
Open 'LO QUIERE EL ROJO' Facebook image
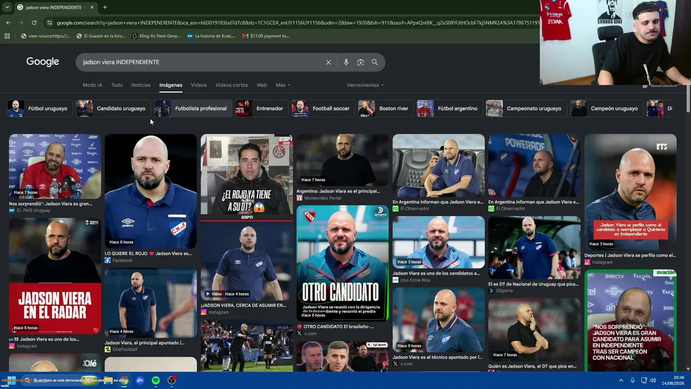[x=151, y=191]
